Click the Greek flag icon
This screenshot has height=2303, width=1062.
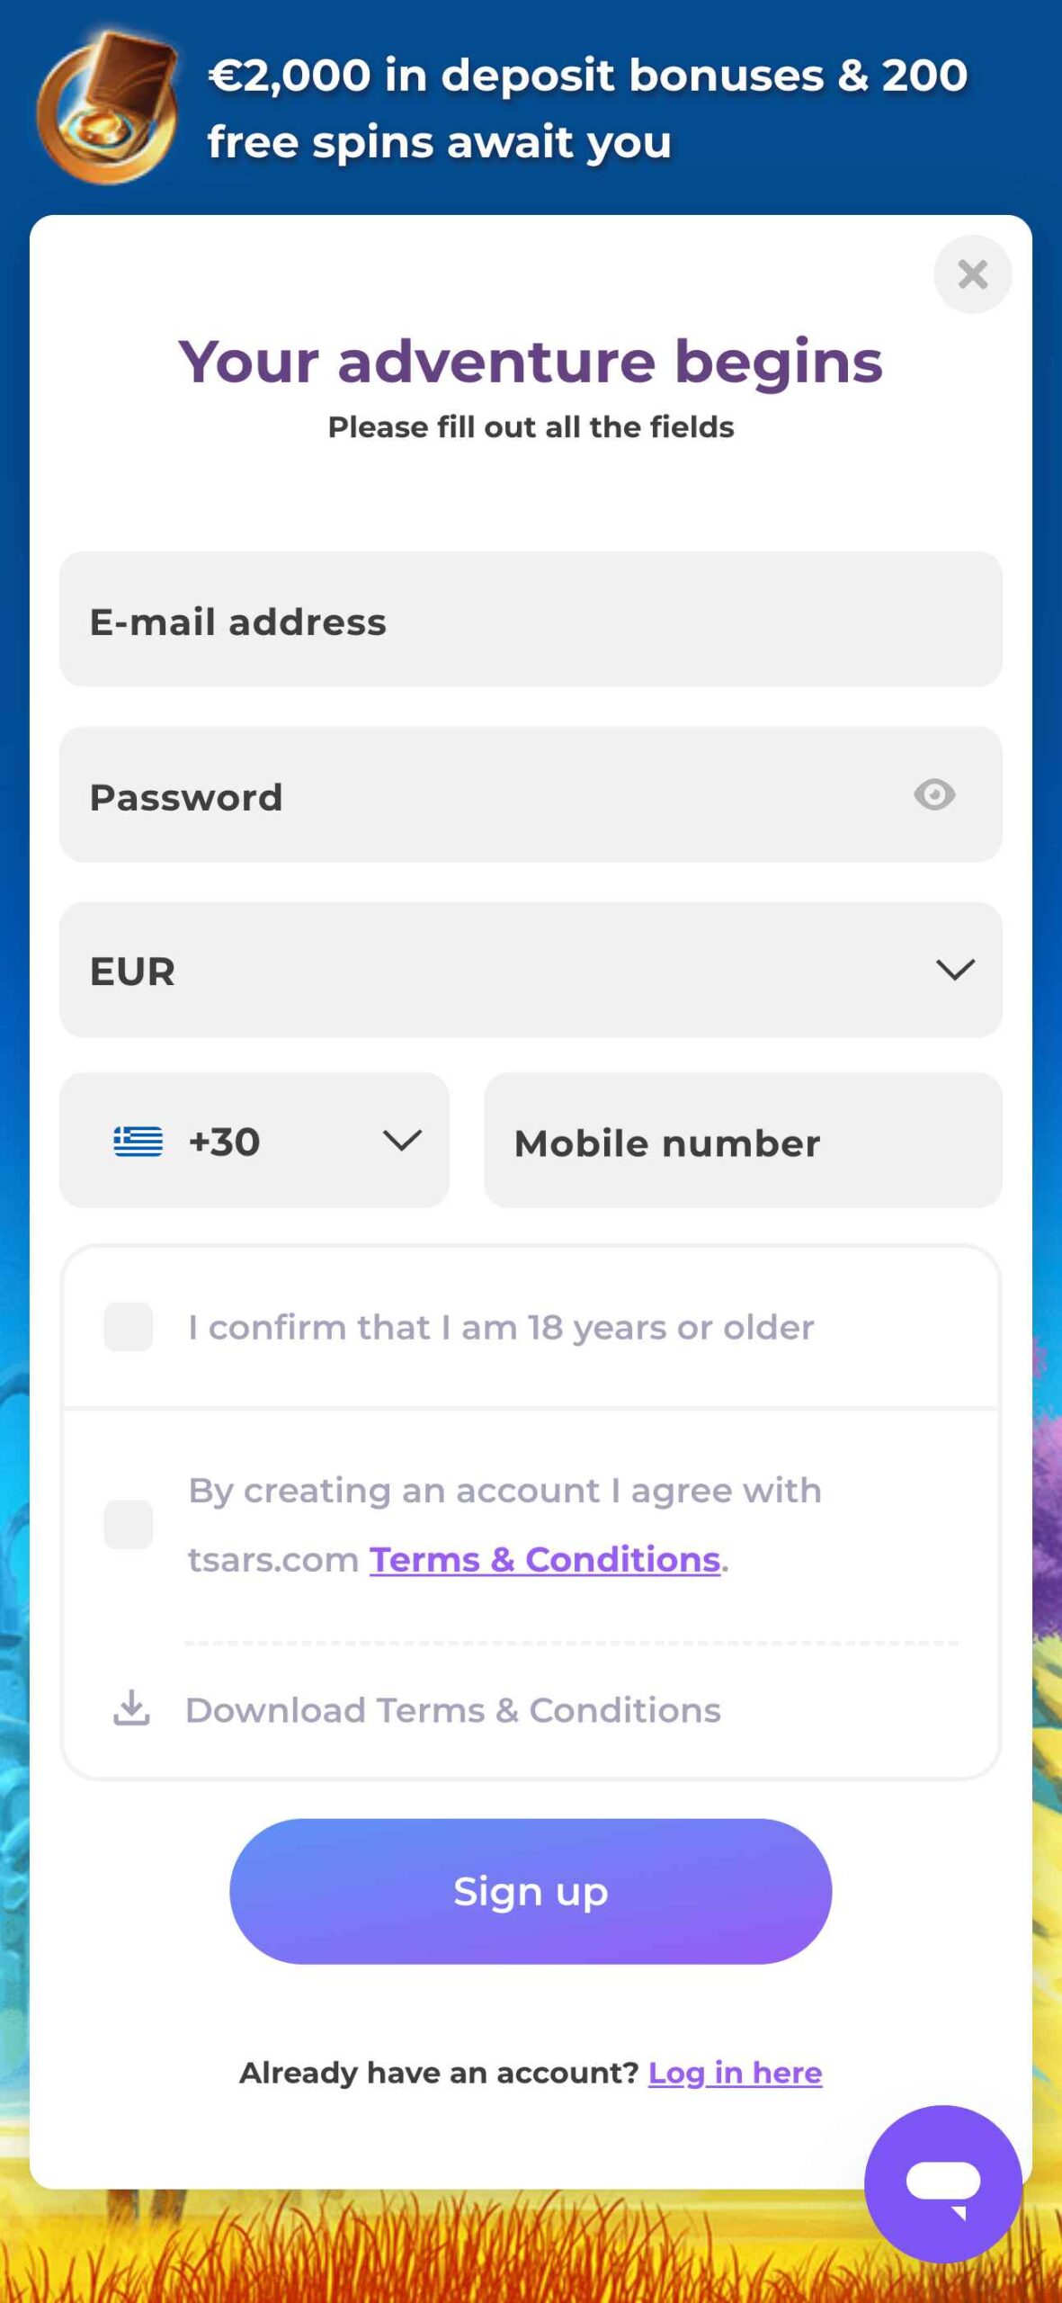click(138, 1141)
